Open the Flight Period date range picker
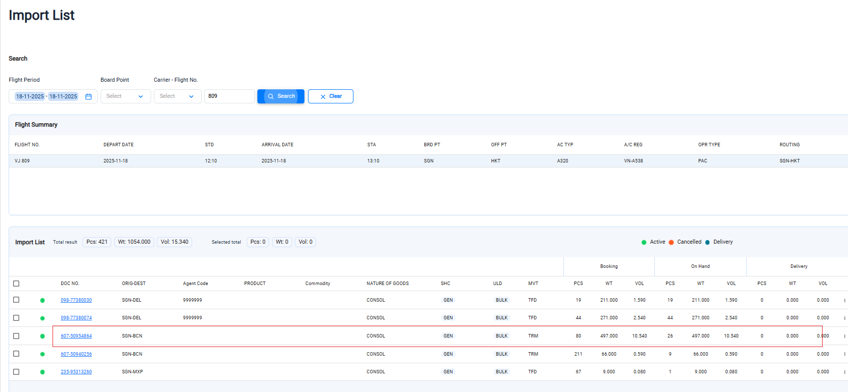Screen dimensions: 848x392 coord(47,96)
